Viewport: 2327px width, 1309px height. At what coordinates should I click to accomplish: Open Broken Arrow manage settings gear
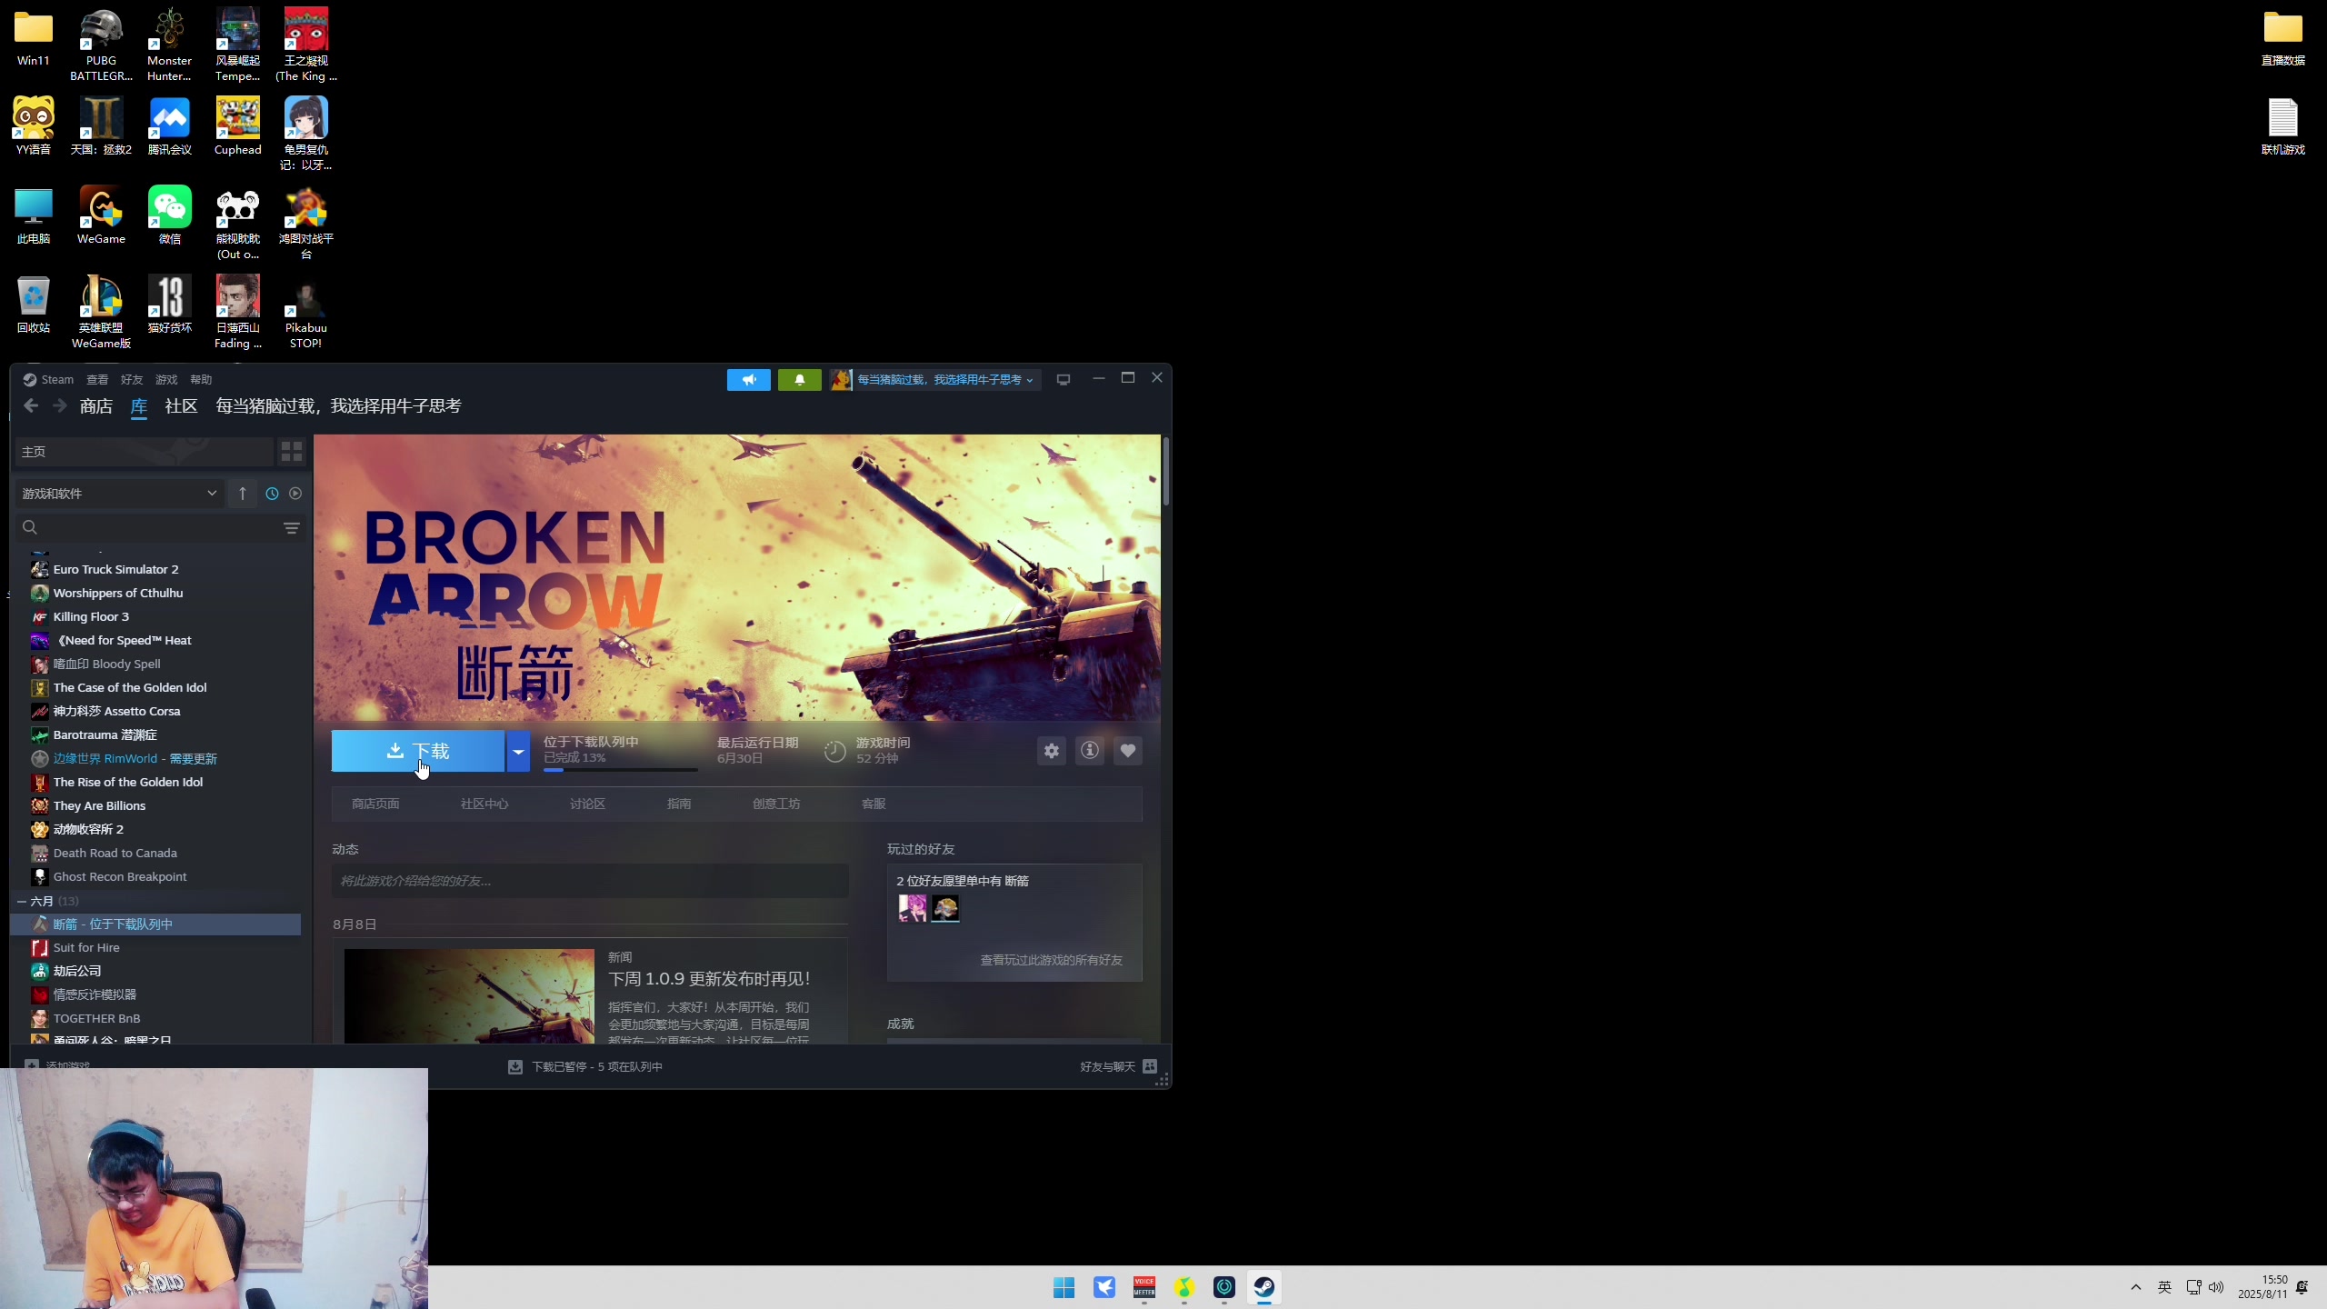point(1052,751)
